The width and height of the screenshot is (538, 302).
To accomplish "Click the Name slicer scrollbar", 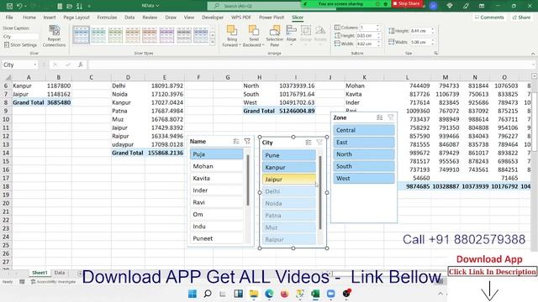I will pos(248,180).
